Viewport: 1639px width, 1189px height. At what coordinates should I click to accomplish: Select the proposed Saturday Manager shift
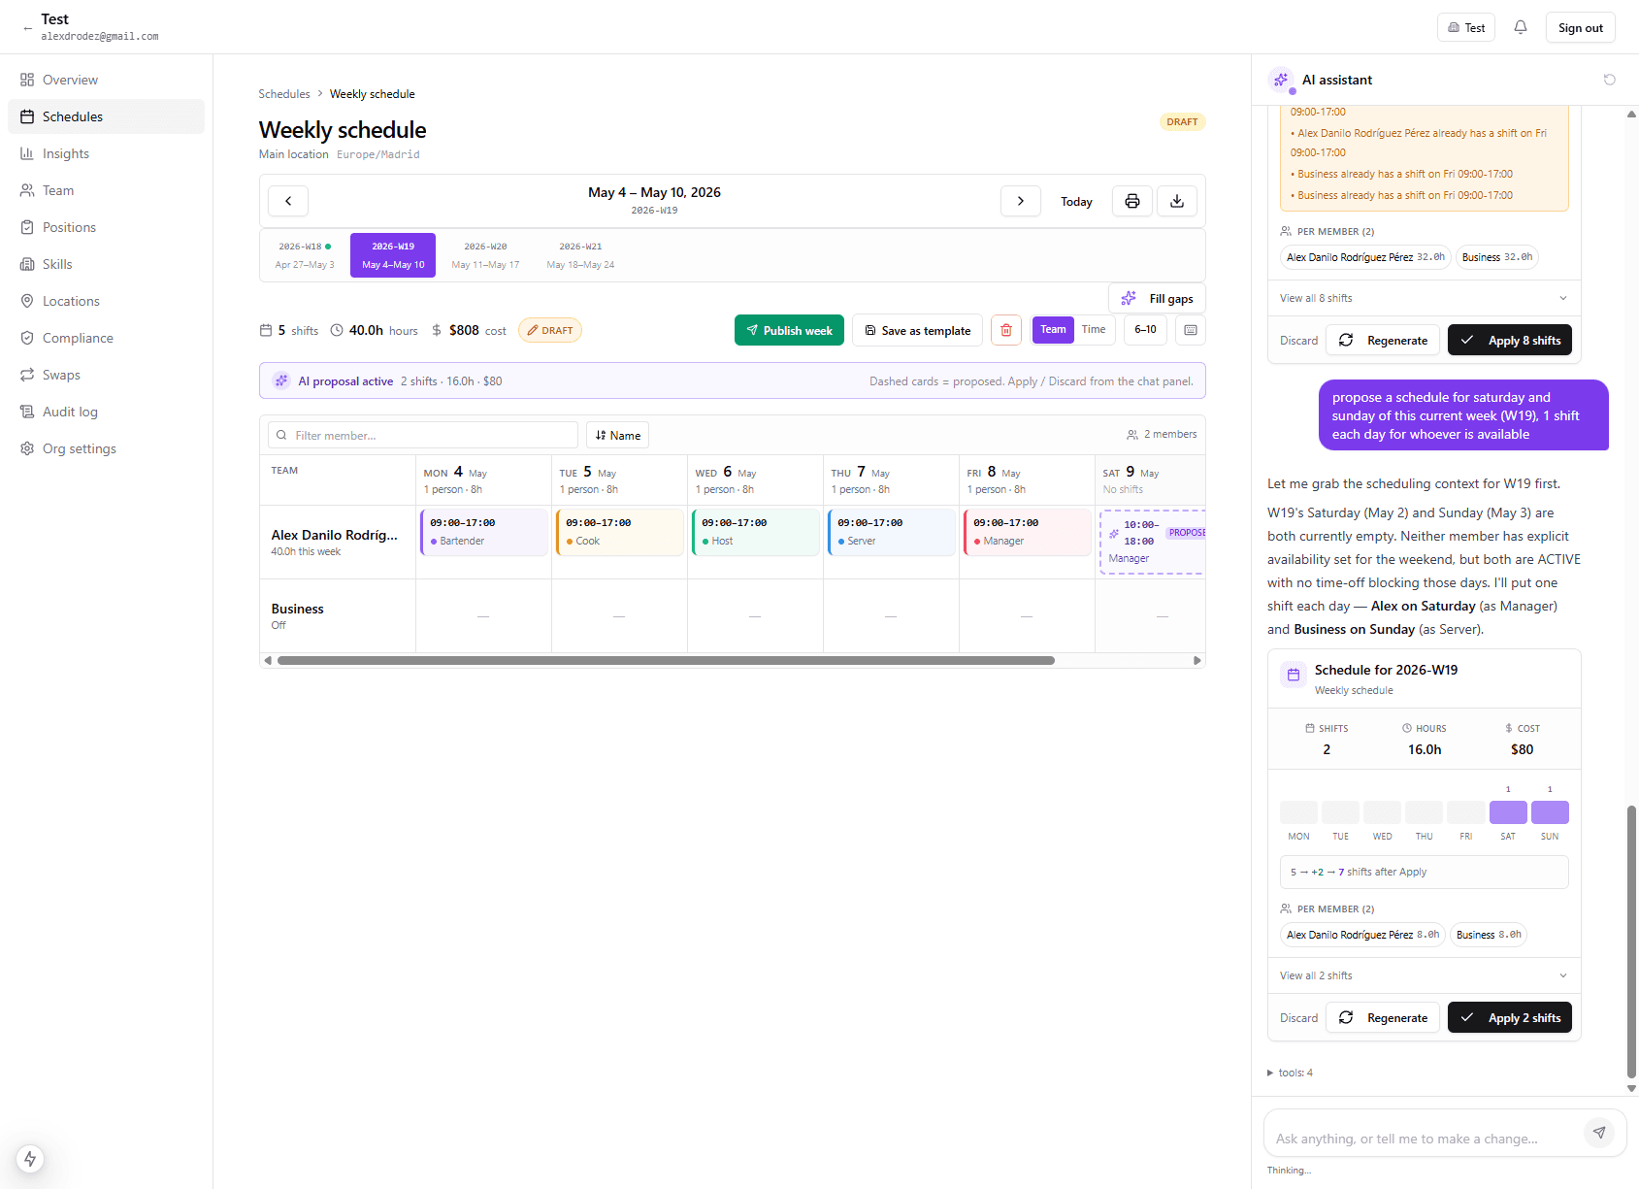[1153, 542]
